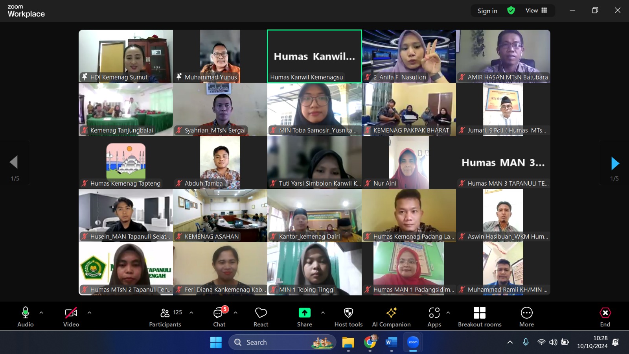Screen dimensions: 629x354
Task: Expand video options arrow
Action: (89, 313)
